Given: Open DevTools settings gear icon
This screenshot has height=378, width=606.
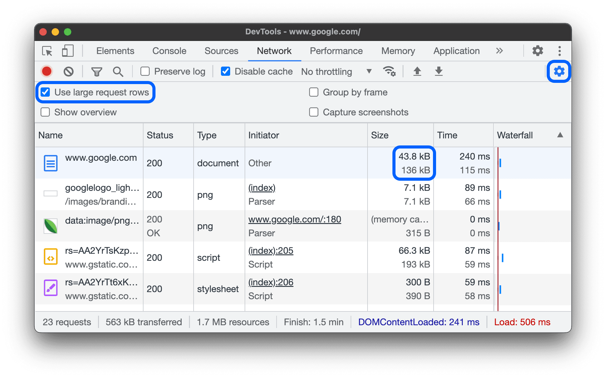Looking at the screenshot, I should pyautogui.click(x=559, y=71).
